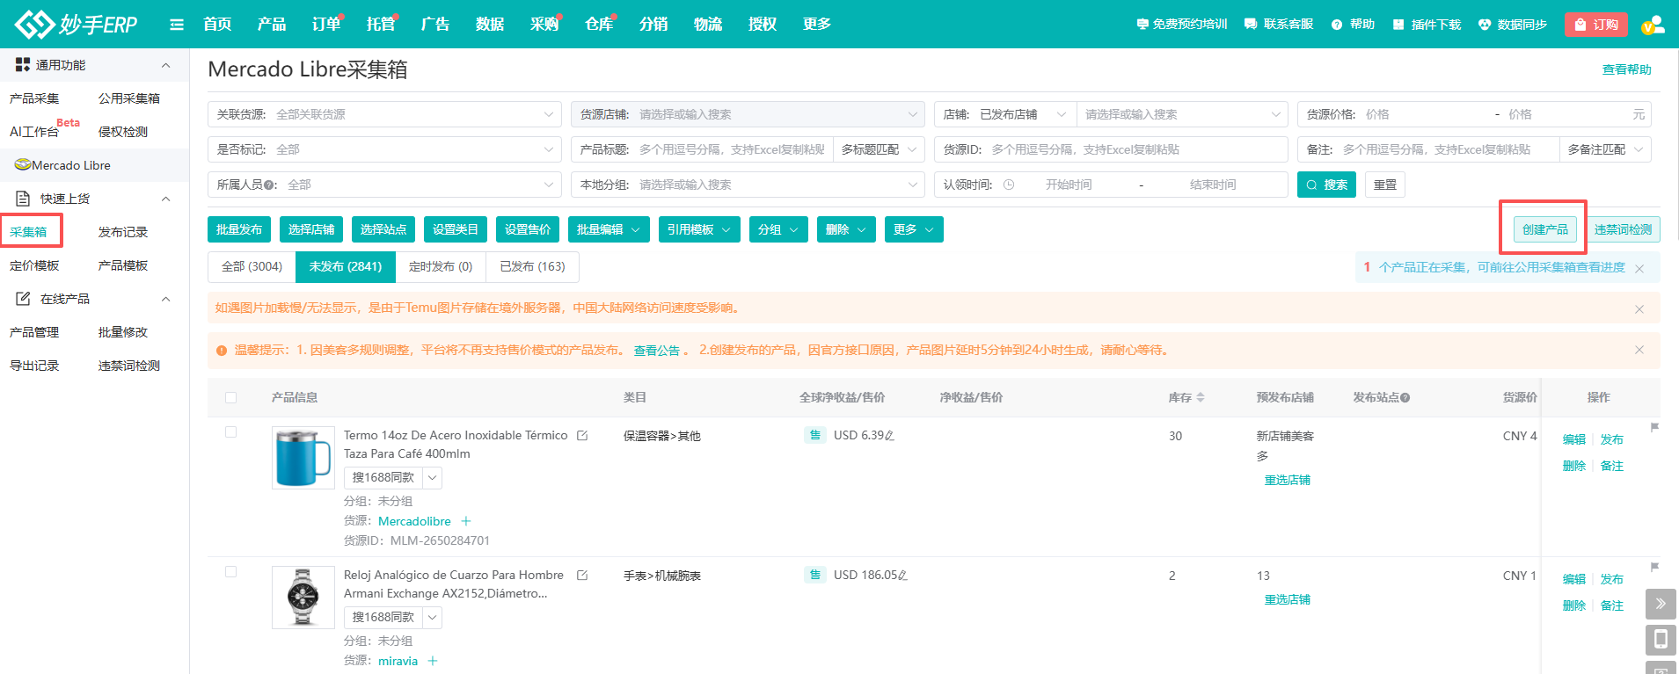This screenshot has height=674, width=1679.
Task: Switch to the 已发布 (163) tab
Action: (532, 266)
